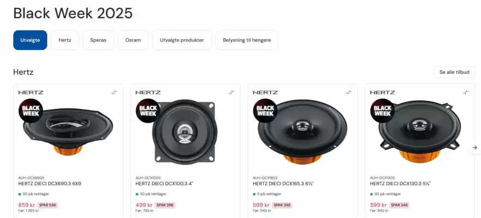Switch to Belysning til hengere tab

click(247, 40)
